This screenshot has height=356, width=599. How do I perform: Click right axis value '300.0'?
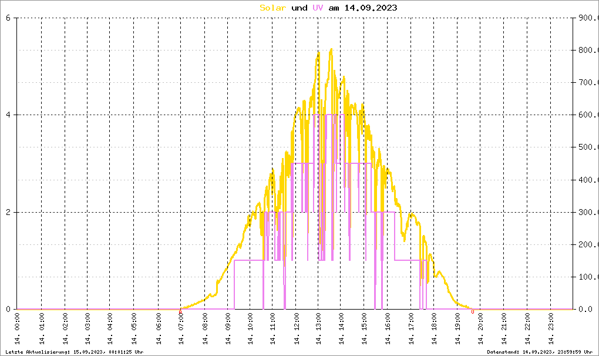tap(588, 212)
